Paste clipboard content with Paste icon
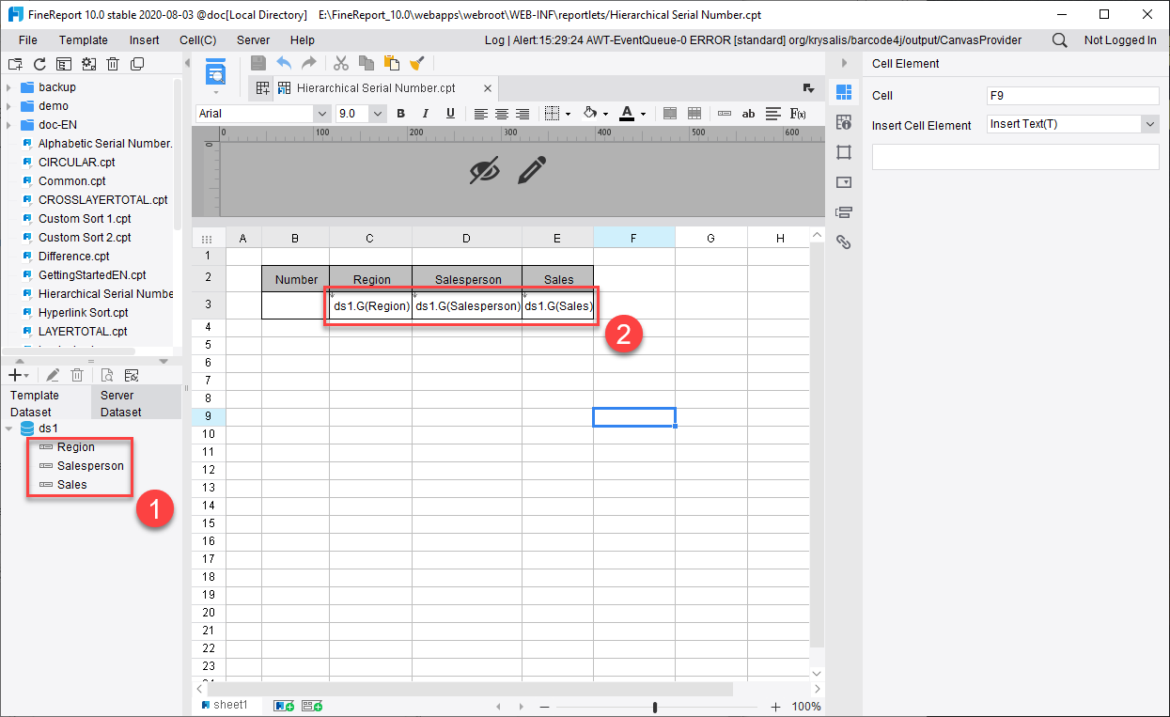The image size is (1170, 717). [392, 63]
